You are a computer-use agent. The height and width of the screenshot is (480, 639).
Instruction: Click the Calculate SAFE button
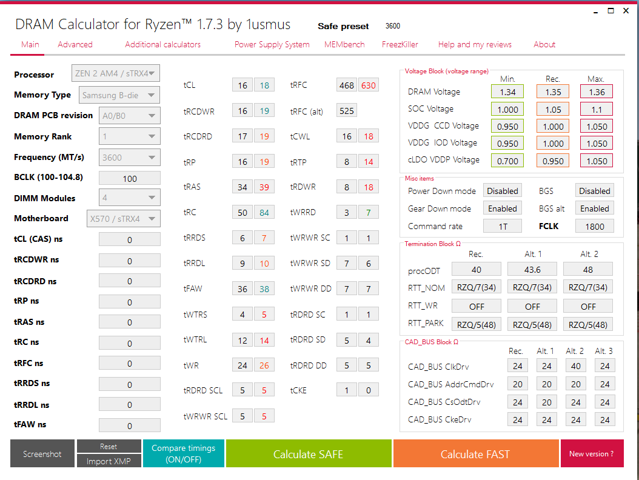tap(309, 453)
